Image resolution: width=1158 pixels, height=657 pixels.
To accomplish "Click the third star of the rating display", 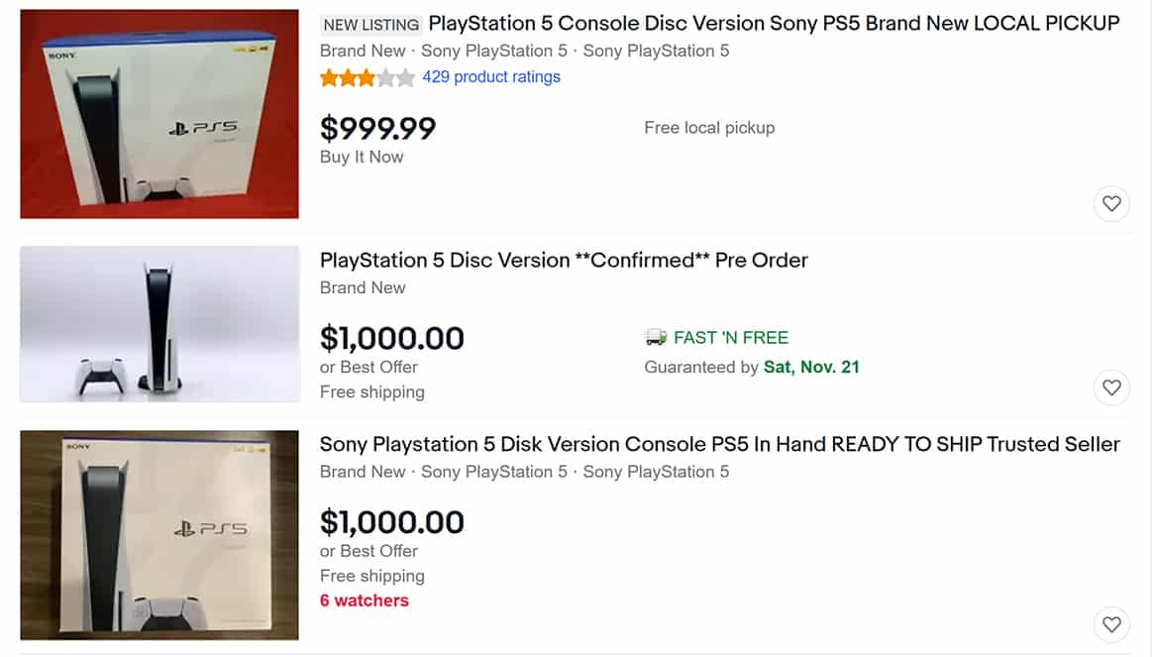I will [367, 76].
